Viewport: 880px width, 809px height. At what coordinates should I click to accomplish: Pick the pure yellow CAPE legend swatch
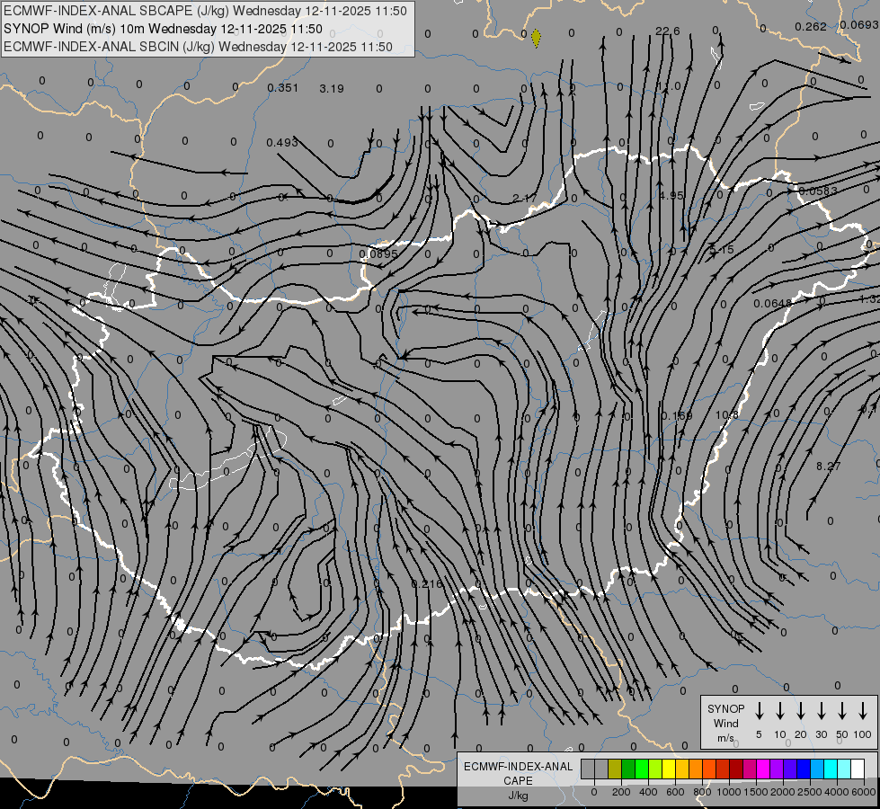(x=669, y=769)
